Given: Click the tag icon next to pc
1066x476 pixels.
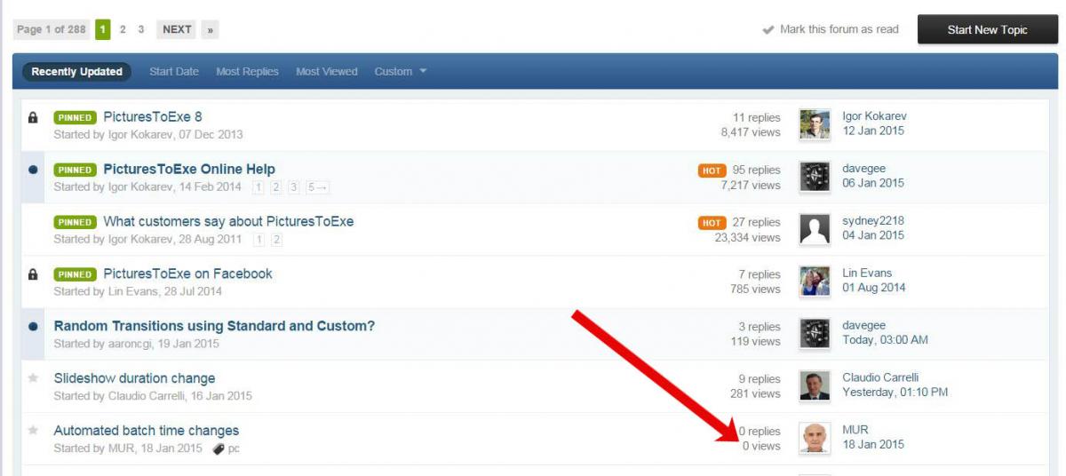Looking at the screenshot, I should tap(219, 448).
